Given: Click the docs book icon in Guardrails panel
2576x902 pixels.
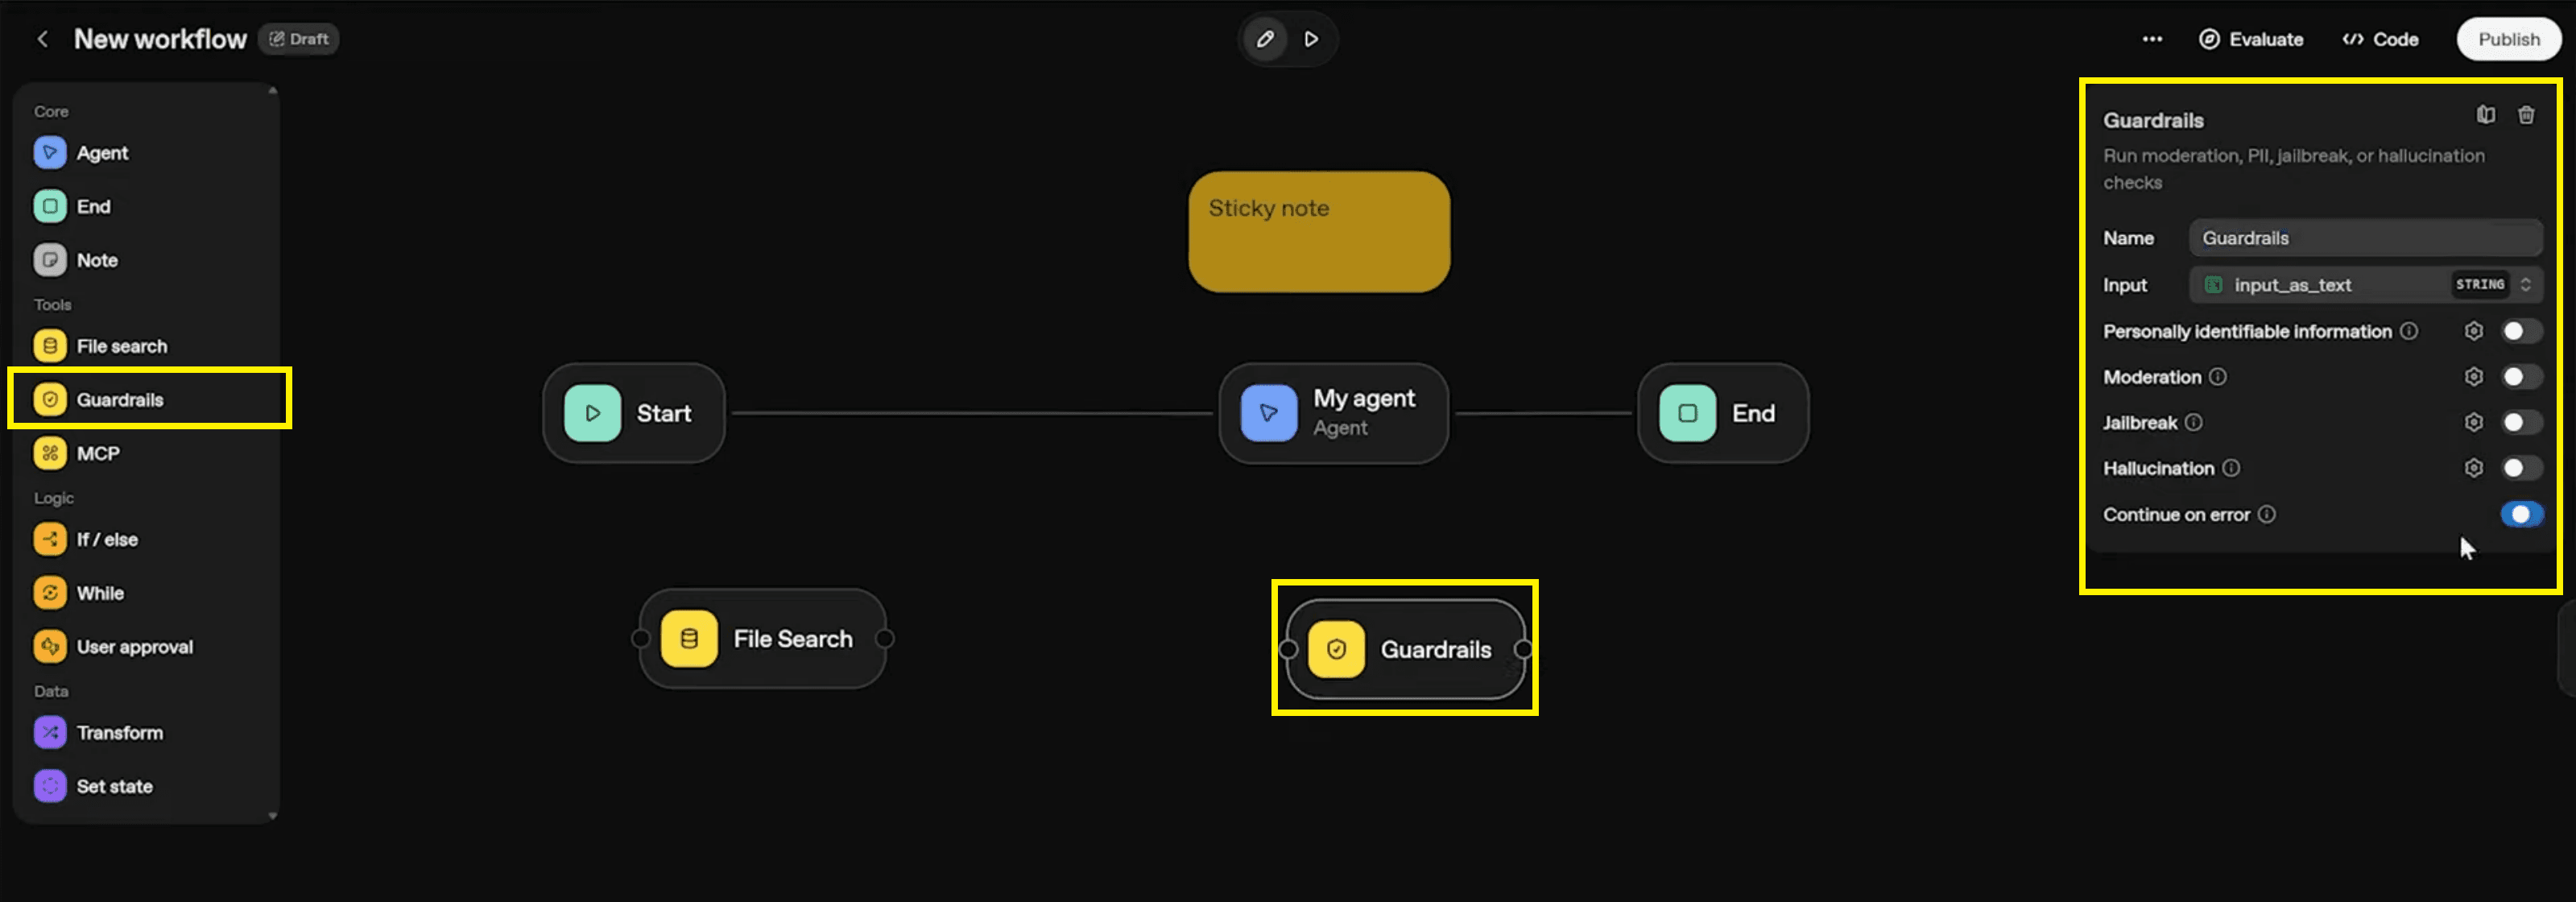Looking at the screenshot, I should [x=2485, y=115].
